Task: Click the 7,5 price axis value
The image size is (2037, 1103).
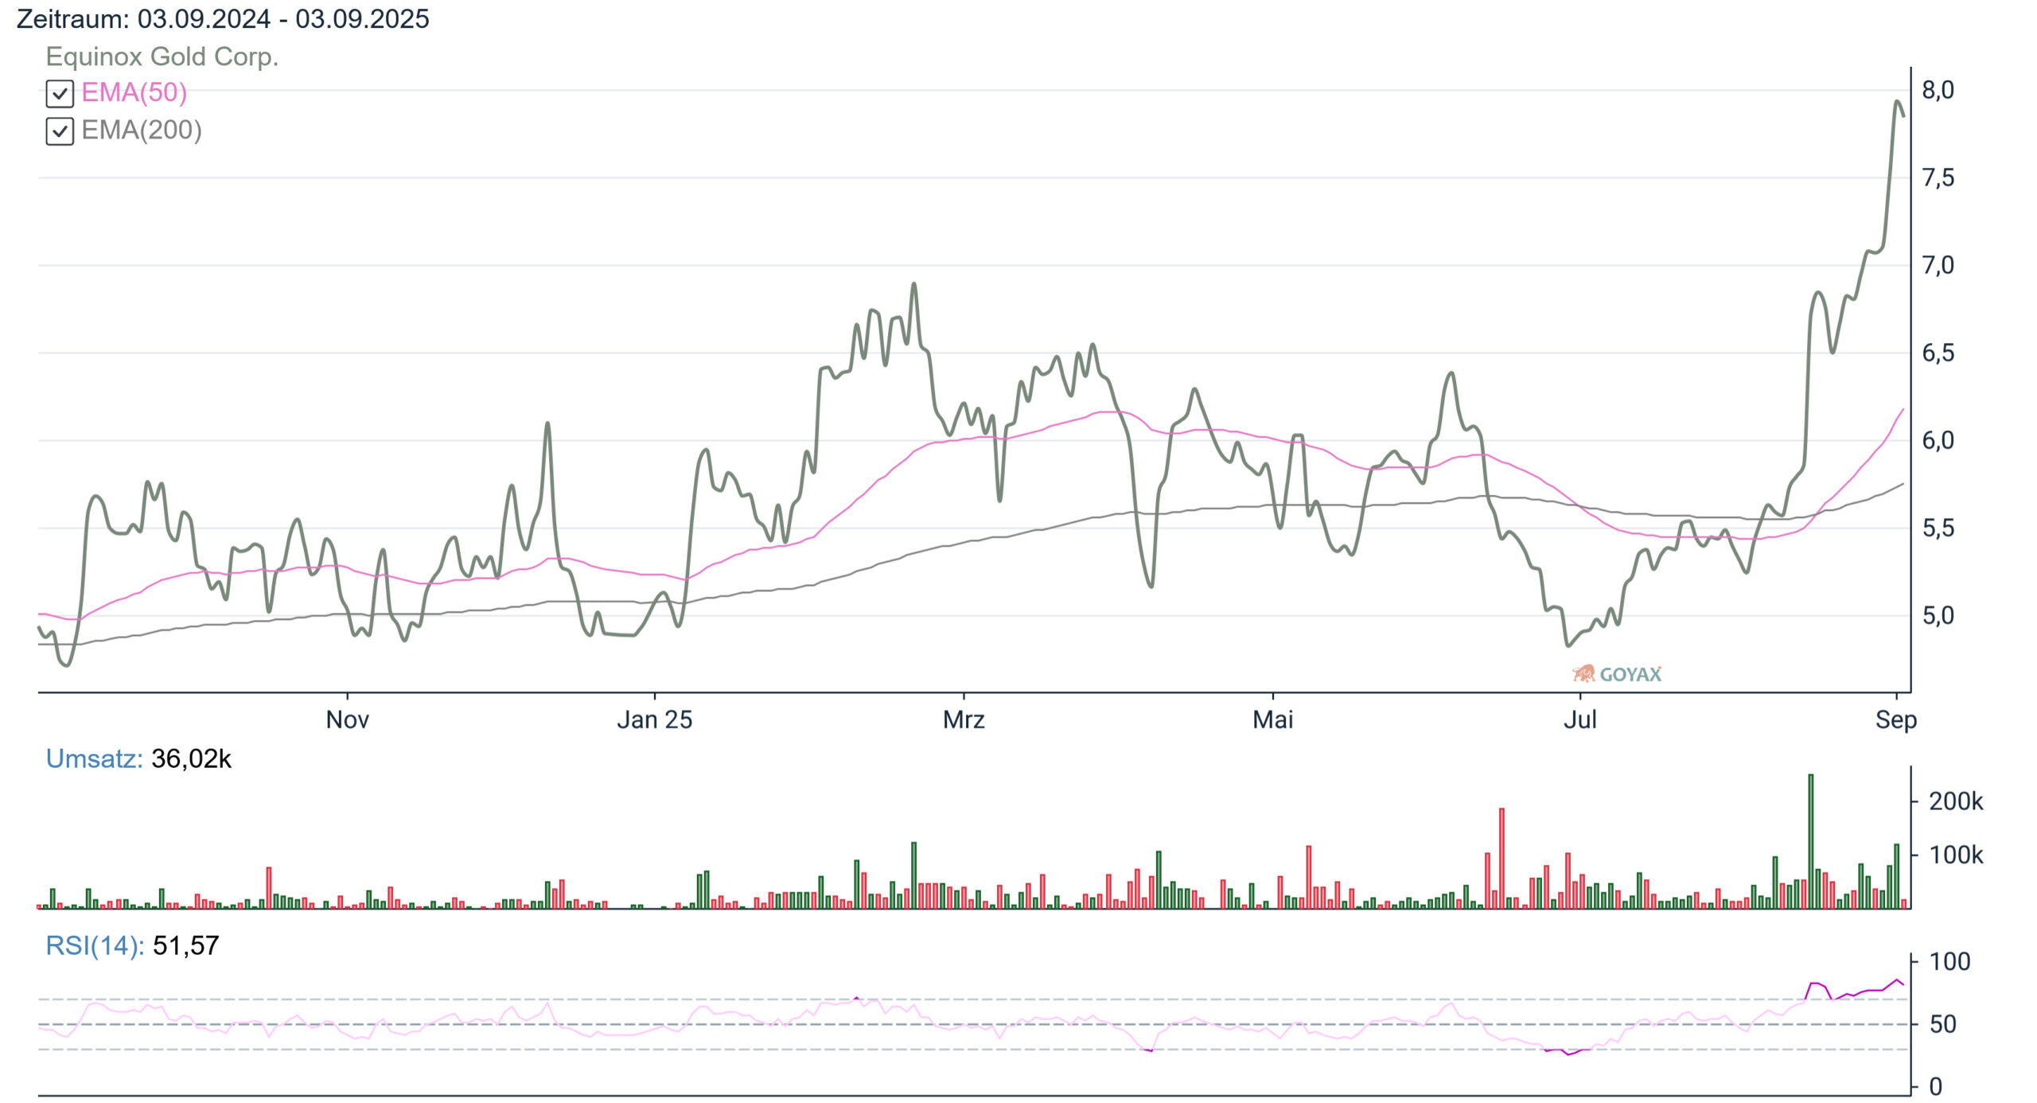Action: 1938,177
